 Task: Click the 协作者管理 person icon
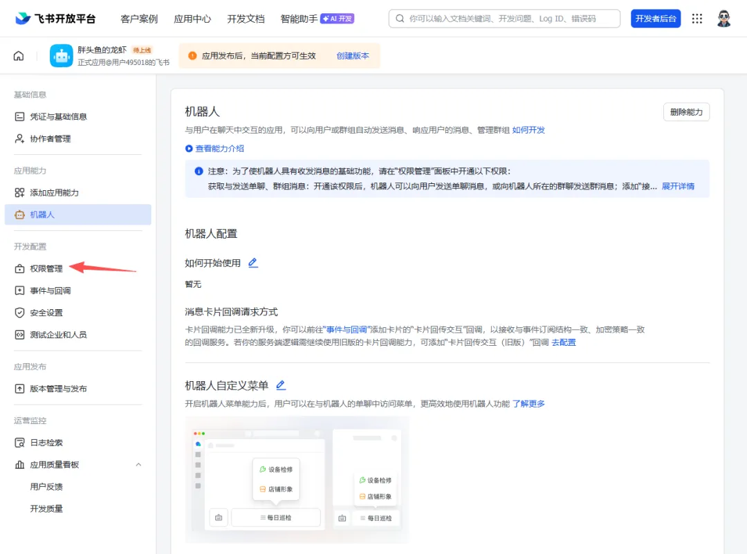(x=19, y=138)
